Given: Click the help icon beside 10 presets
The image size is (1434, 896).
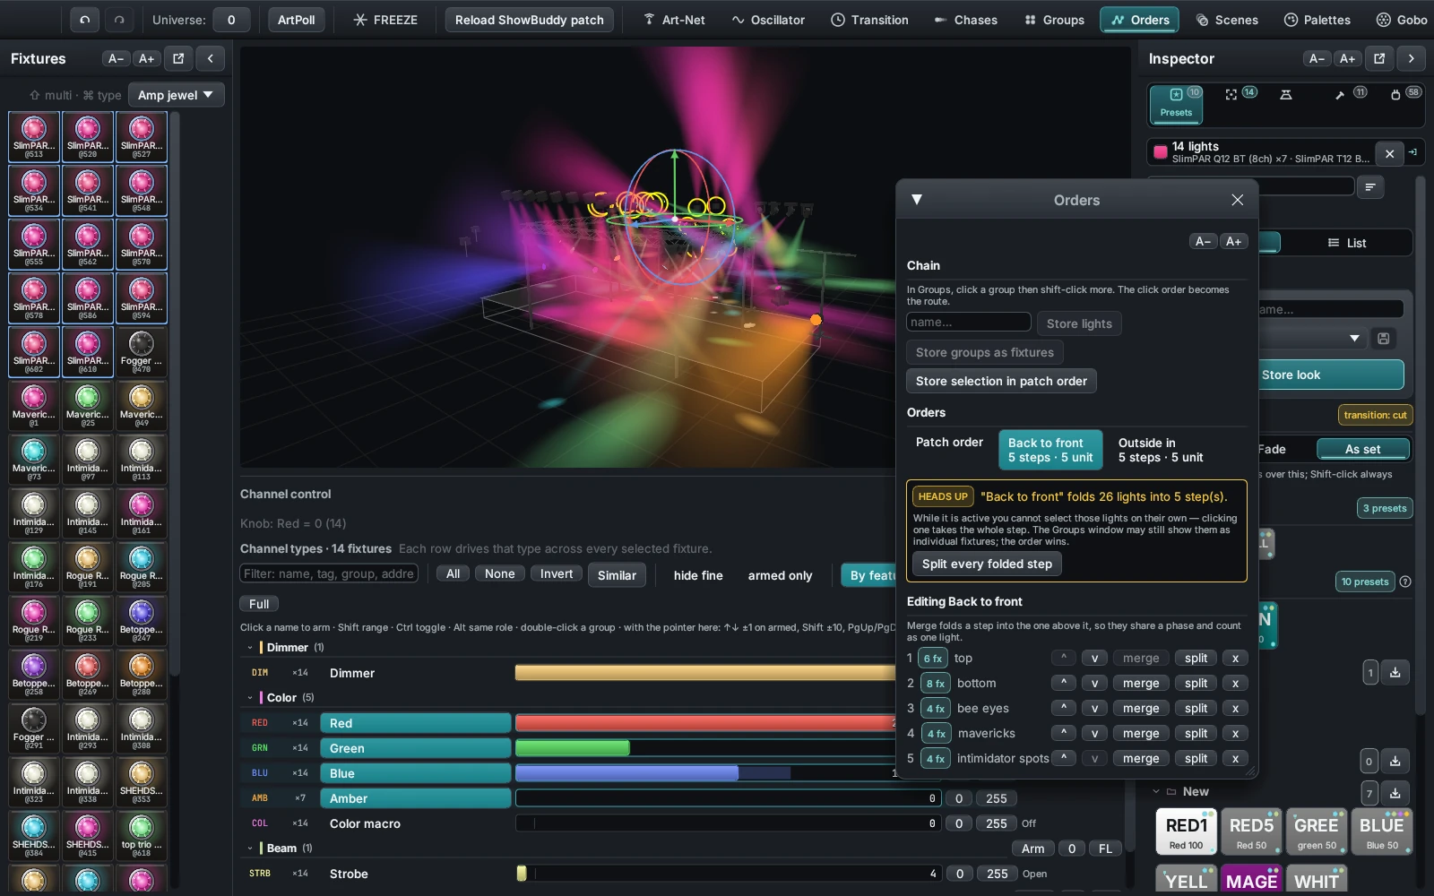Looking at the screenshot, I should tap(1405, 582).
